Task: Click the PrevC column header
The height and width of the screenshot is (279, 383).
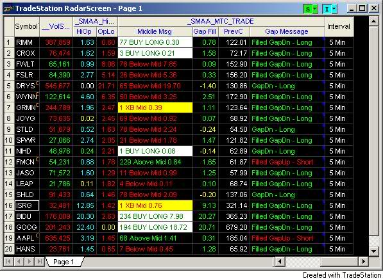Action: pos(234,32)
